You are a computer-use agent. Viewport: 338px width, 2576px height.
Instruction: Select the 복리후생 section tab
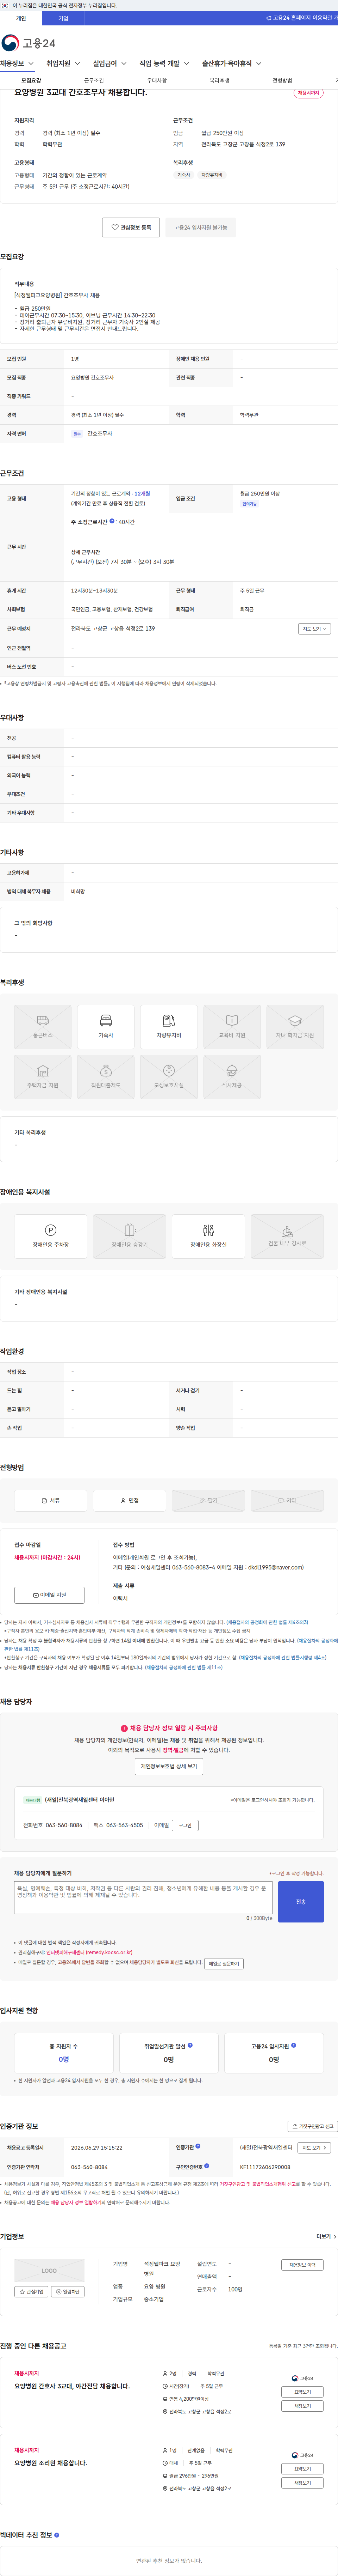click(219, 80)
